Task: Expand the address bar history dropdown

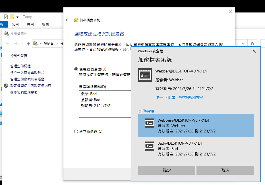Action: point(243,43)
